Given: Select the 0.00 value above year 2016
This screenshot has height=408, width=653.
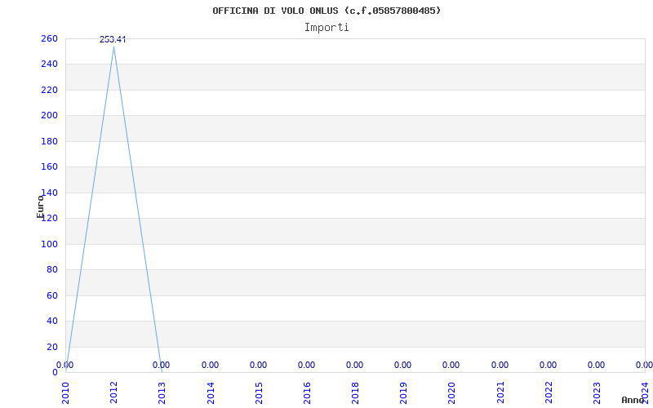Looking at the screenshot, I should 307,365.
